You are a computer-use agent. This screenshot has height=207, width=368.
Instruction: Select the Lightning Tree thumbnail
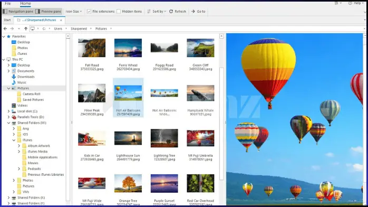164,138
